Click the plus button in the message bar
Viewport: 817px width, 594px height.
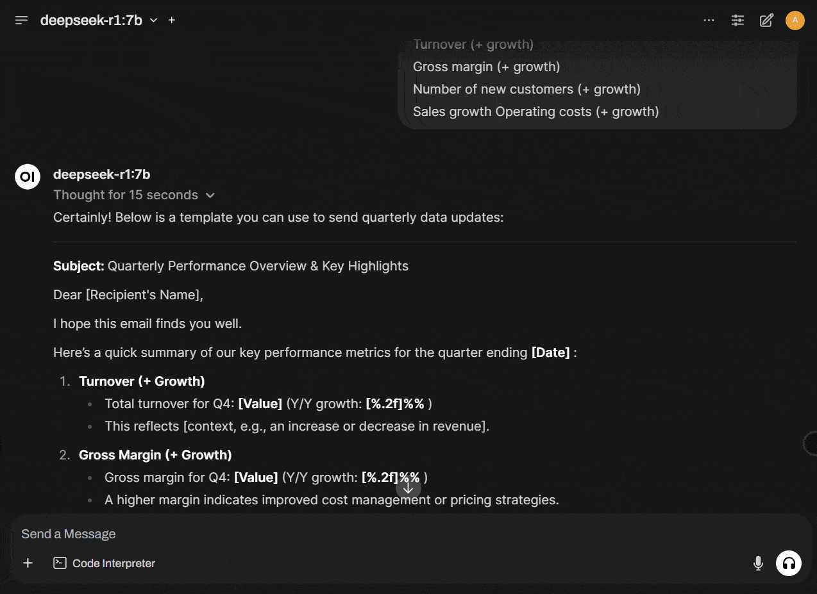[28, 563]
